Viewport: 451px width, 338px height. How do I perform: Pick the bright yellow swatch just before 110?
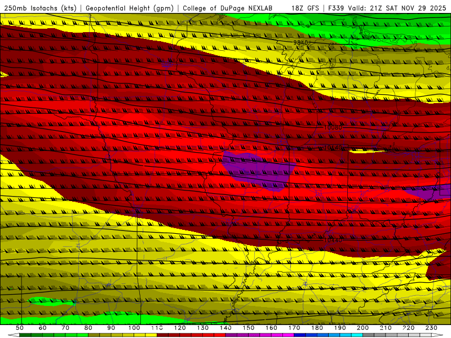click(x=151, y=335)
